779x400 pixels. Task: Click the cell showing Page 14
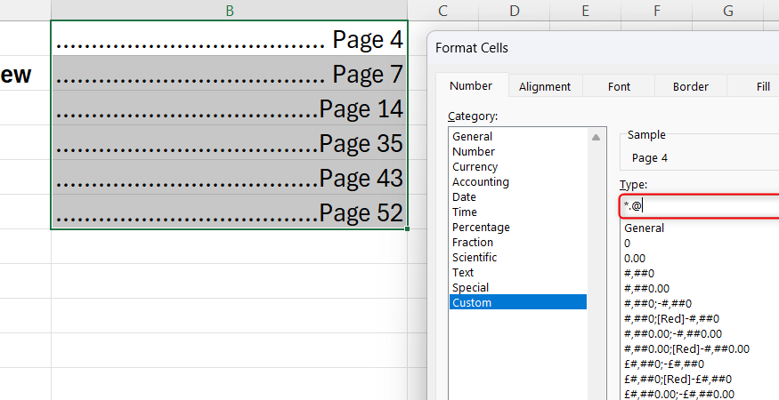229,108
